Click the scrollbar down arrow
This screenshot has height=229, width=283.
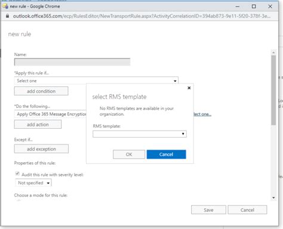(x=273, y=197)
